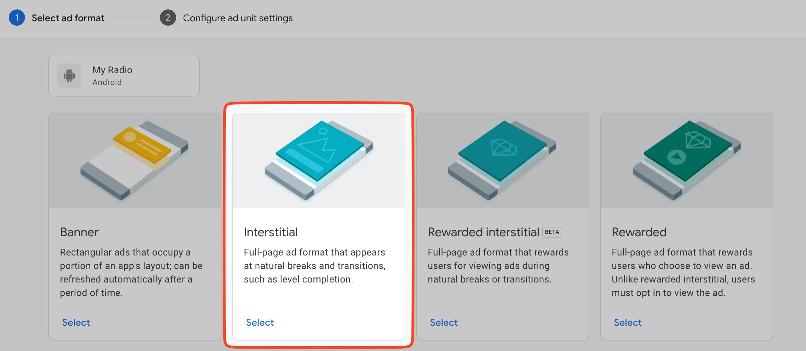Open the My Radio Android app card
The image size is (806, 351).
(x=124, y=76)
